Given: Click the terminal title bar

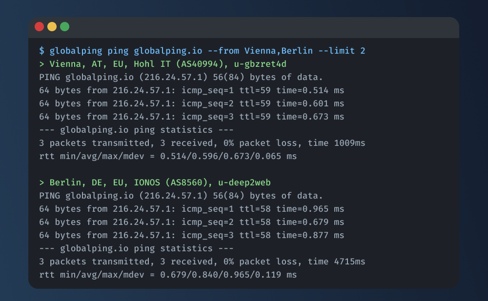Looking at the screenshot, I should pyautogui.click(x=244, y=27).
